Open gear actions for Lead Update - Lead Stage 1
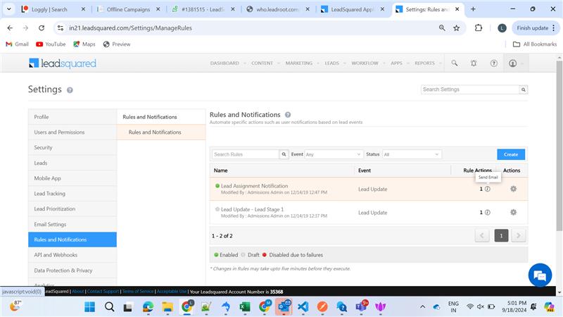 (514, 213)
